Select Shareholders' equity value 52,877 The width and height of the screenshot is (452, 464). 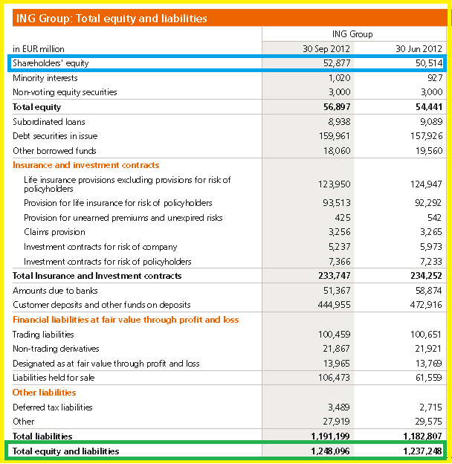pos(337,63)
